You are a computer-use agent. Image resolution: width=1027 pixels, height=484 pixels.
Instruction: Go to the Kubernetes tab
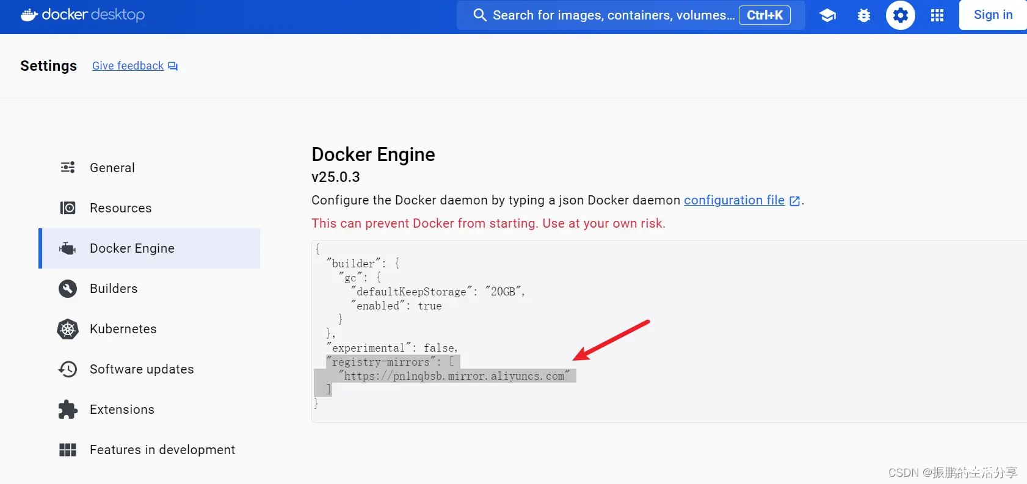pyautogui.click(x=150, y=329)
